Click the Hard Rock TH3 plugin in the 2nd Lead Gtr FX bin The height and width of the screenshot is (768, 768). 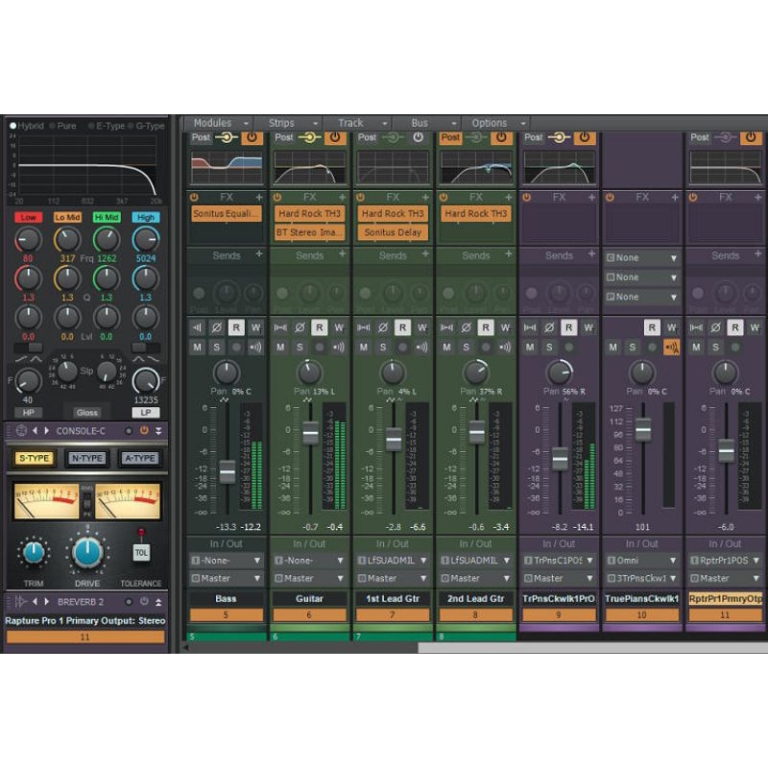(475, 215)
